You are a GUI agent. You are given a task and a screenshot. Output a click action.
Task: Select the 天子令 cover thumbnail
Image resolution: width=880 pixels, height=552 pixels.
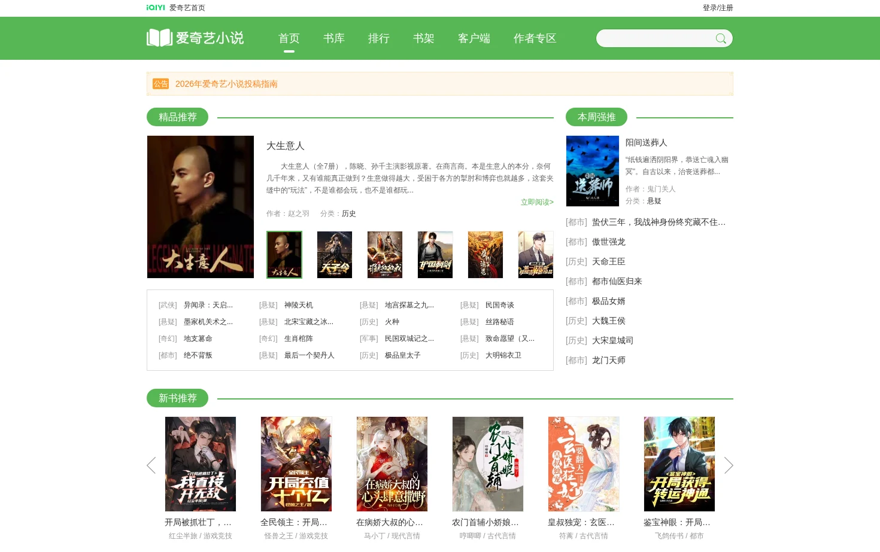pyautogui.click(x=335, y=255)
